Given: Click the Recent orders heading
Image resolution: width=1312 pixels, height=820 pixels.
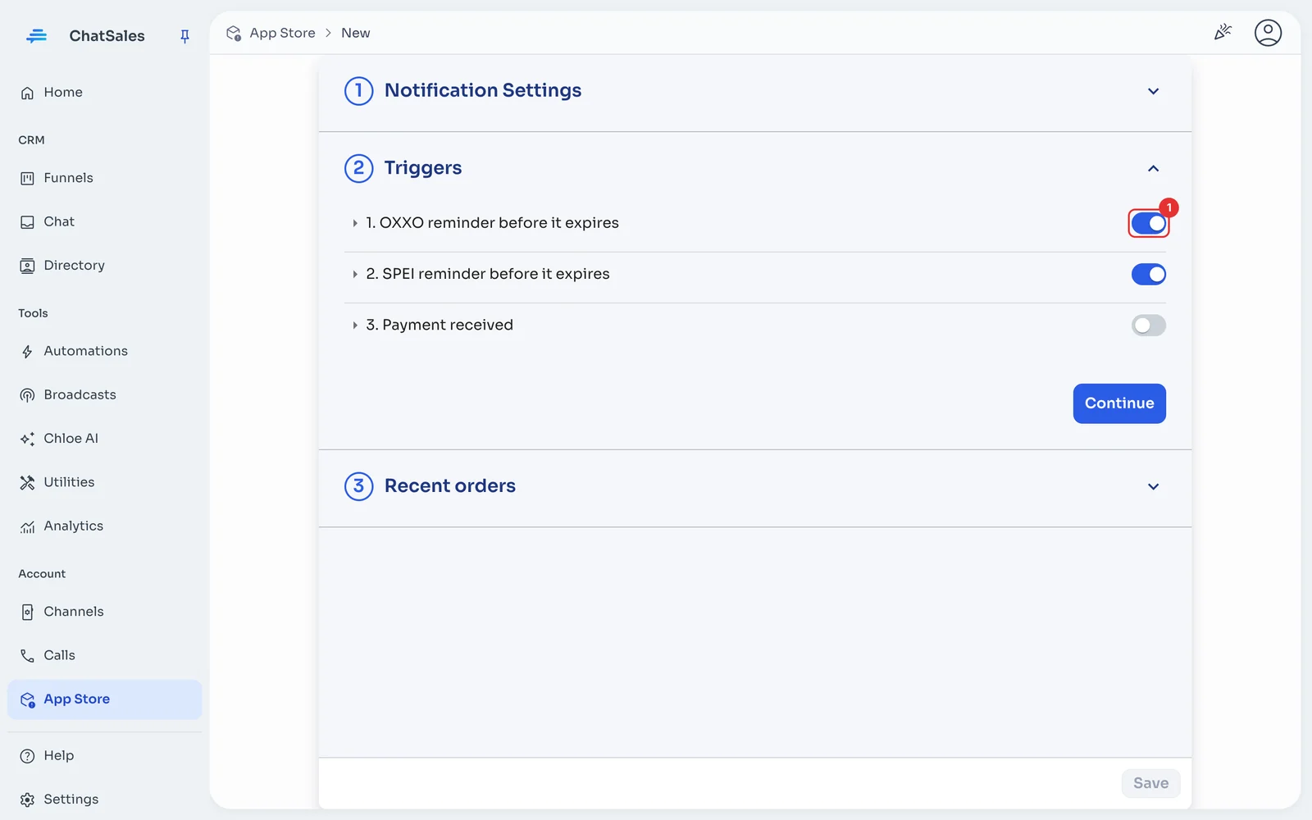Looking at the screenshot, I should pyautogui.click(x=450, y=485).
